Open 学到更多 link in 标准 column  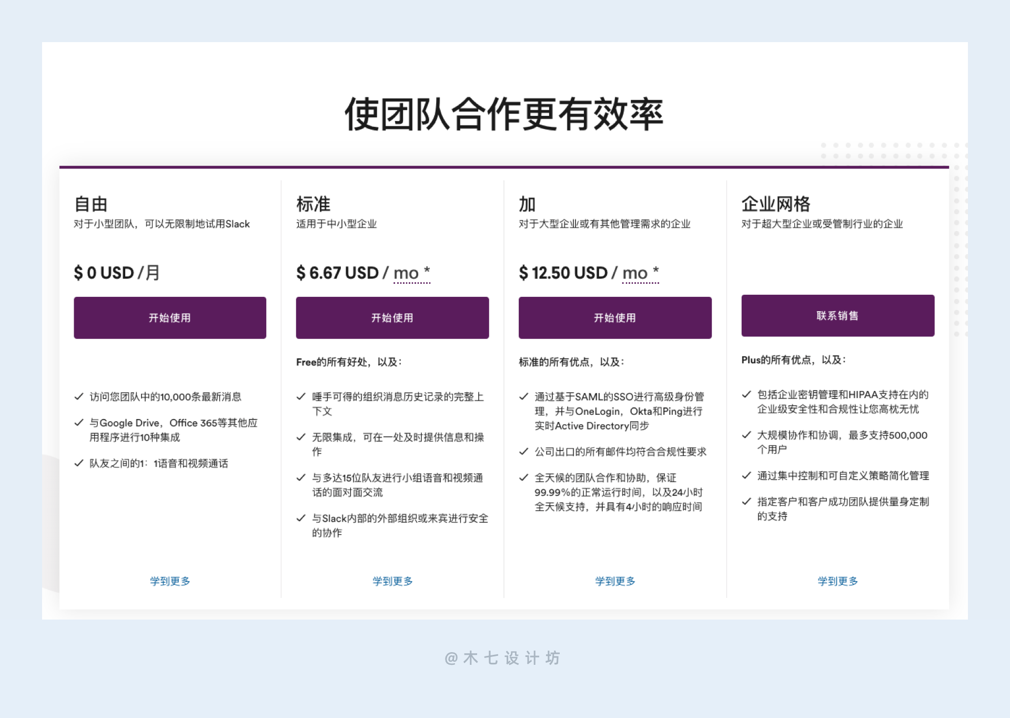coord(392,581)
